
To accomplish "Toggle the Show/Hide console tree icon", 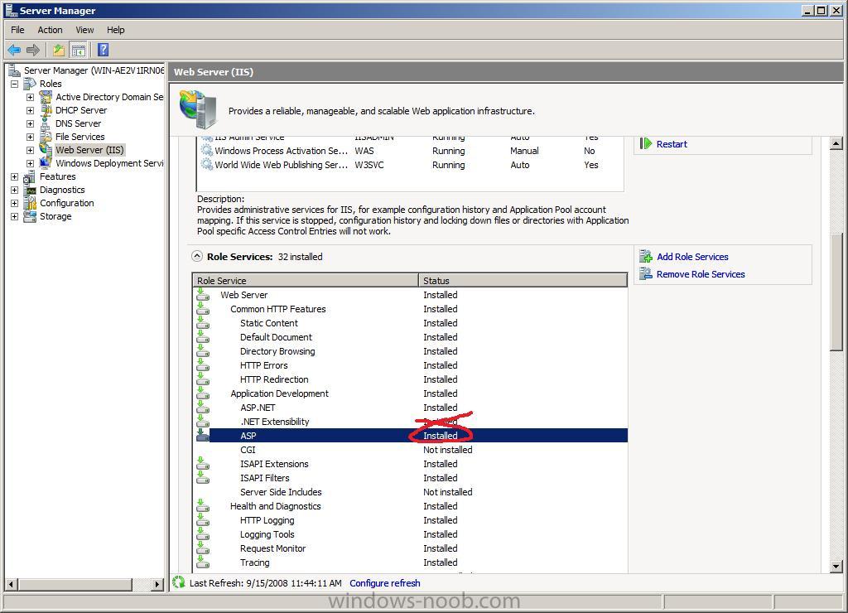I will point(79,51).
